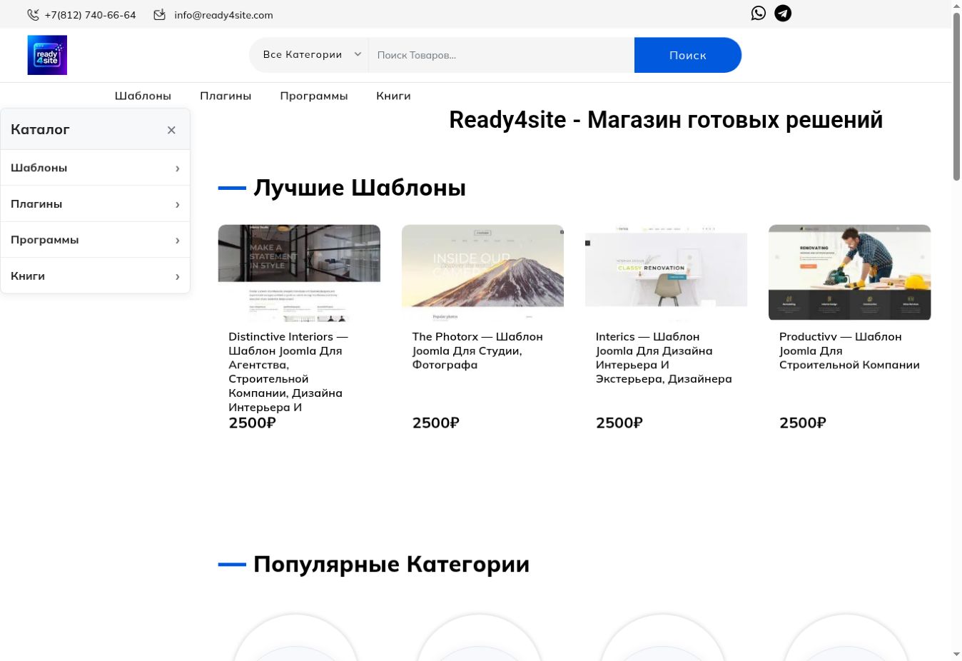
Task: Open Книги in the top navigation menu
Action: pos(393,96)
